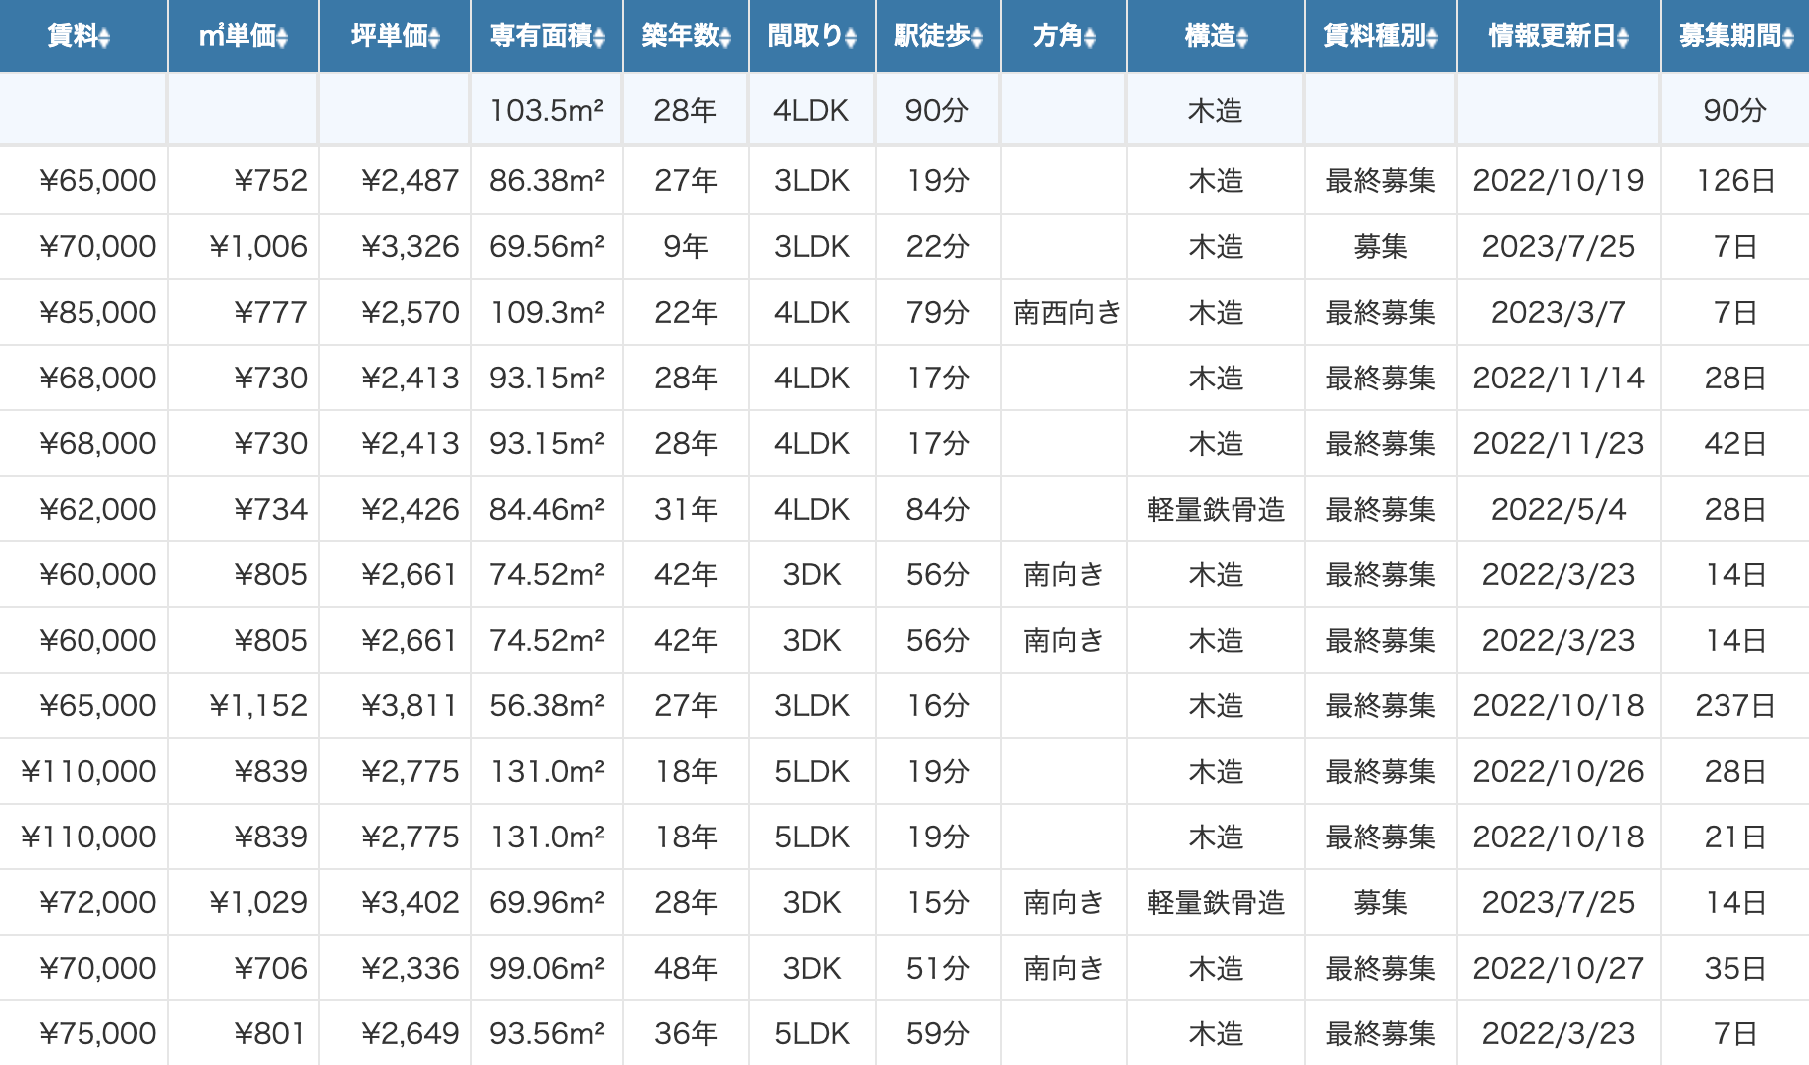
Task: Select the ¥85,000 rent cell
Action: tap(83, 312)
